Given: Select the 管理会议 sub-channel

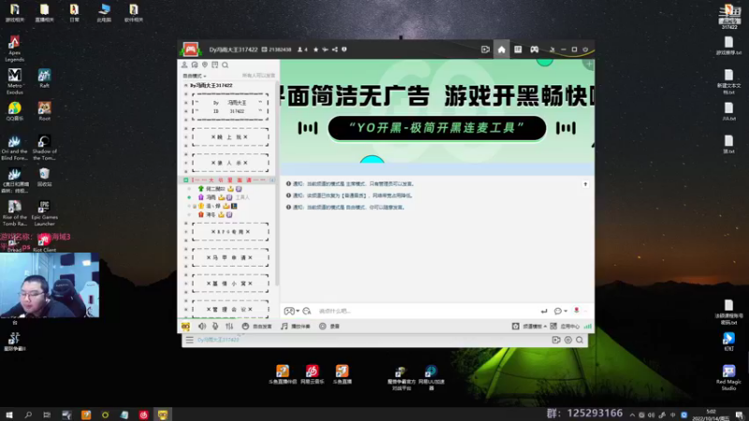Looking at the screenshot, I should point(229,309).
